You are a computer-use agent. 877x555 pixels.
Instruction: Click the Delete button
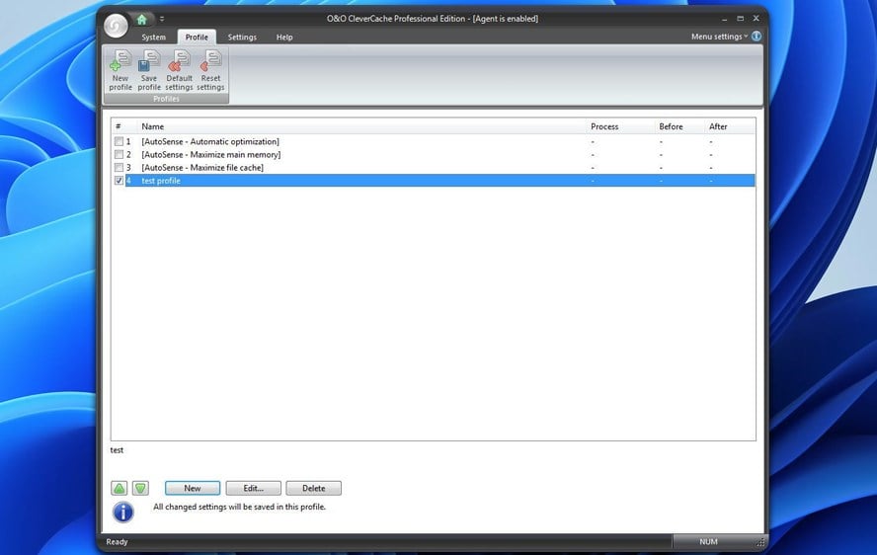click(314, 489)
